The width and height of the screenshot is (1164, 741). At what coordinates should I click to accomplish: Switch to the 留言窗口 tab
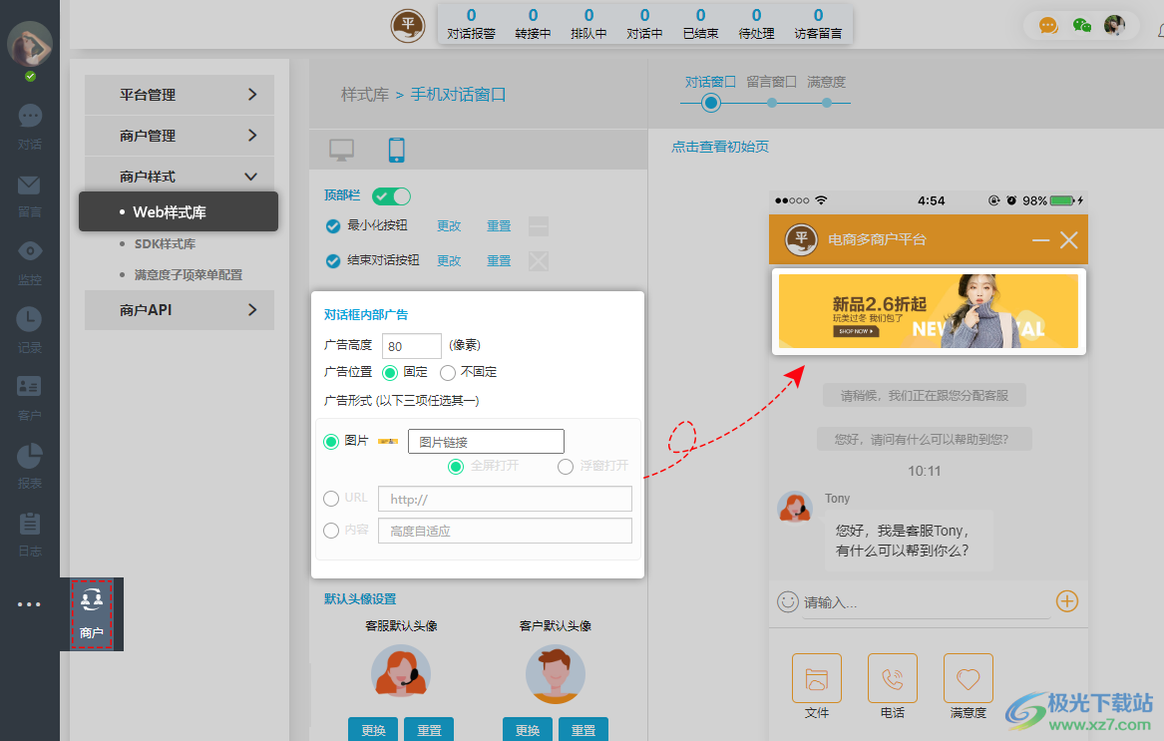click(769, 83)
